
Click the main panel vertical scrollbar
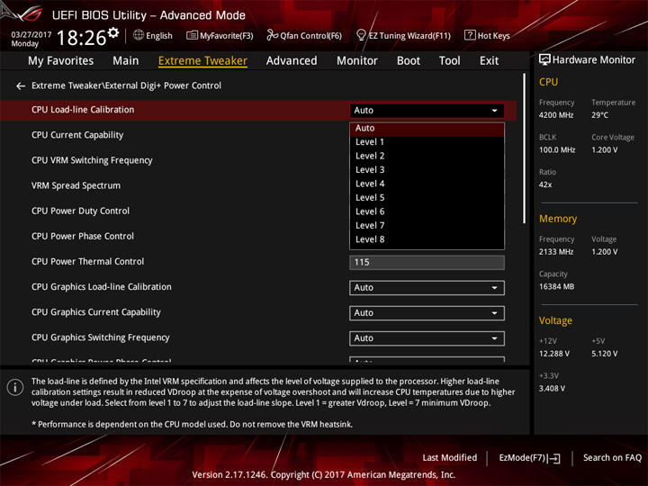[525, 148]
